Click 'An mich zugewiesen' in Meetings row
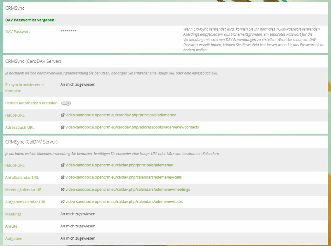Viewport: 331px width, 246px height. coord(78,214)
